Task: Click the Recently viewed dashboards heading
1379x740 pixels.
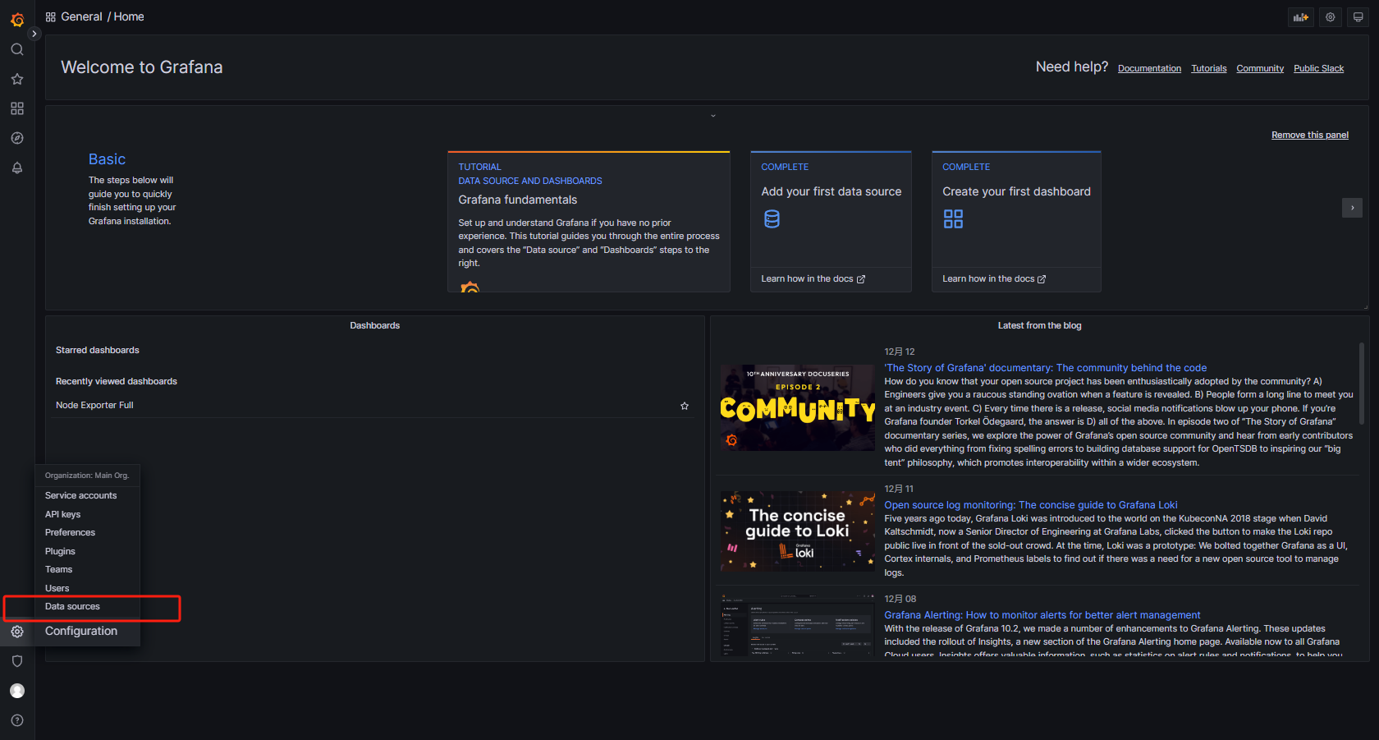Action: (x=117, y=382)
